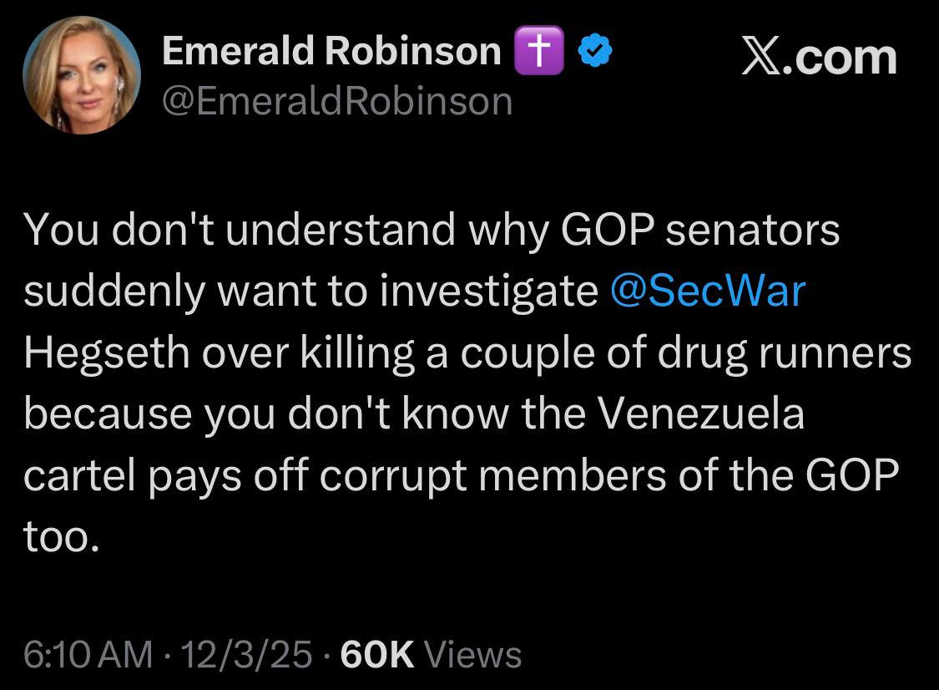939x690 pixels.
Task: Open the @SecWar mention link
Action: click(x=708, y=291)
